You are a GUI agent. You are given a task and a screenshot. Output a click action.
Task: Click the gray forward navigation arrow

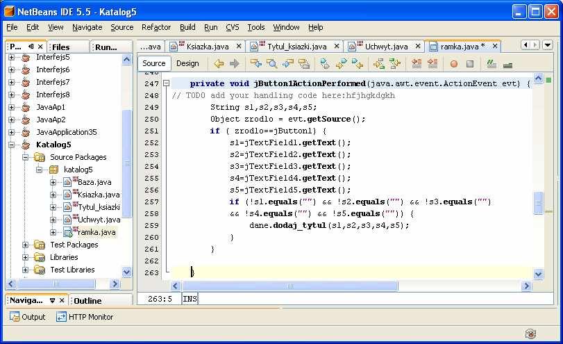tap(235, 64)
